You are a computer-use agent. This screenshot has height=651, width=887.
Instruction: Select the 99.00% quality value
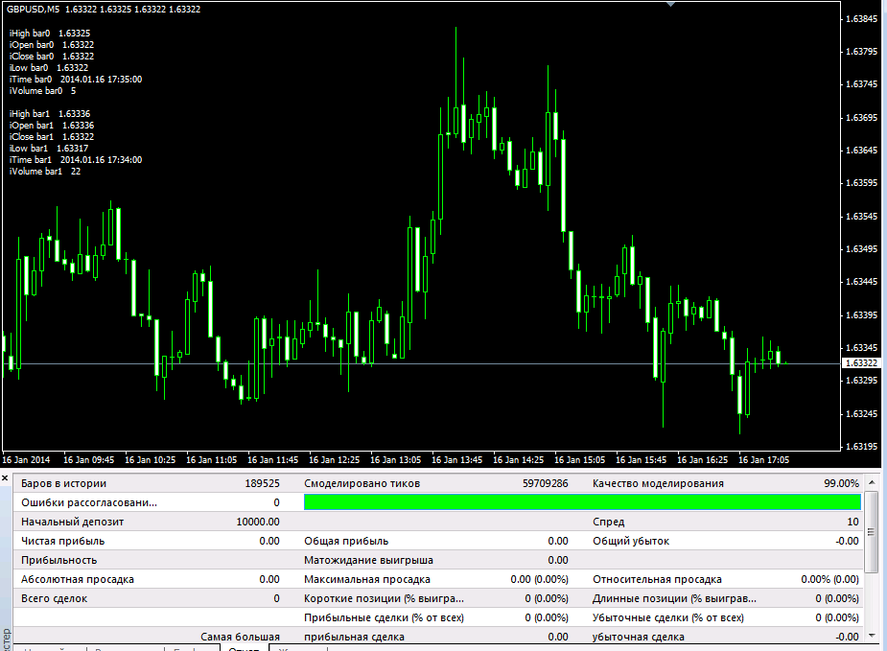coord(841,483)
